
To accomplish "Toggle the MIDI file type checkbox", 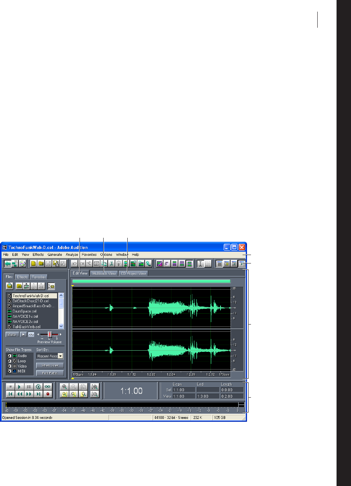I will [9, 371].
